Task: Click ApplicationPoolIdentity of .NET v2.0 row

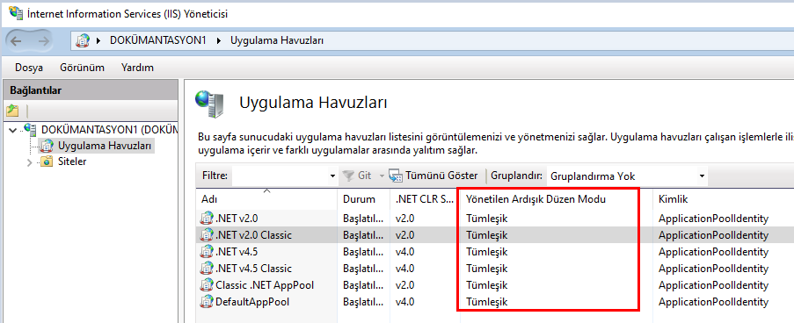Action: point(713,219)
